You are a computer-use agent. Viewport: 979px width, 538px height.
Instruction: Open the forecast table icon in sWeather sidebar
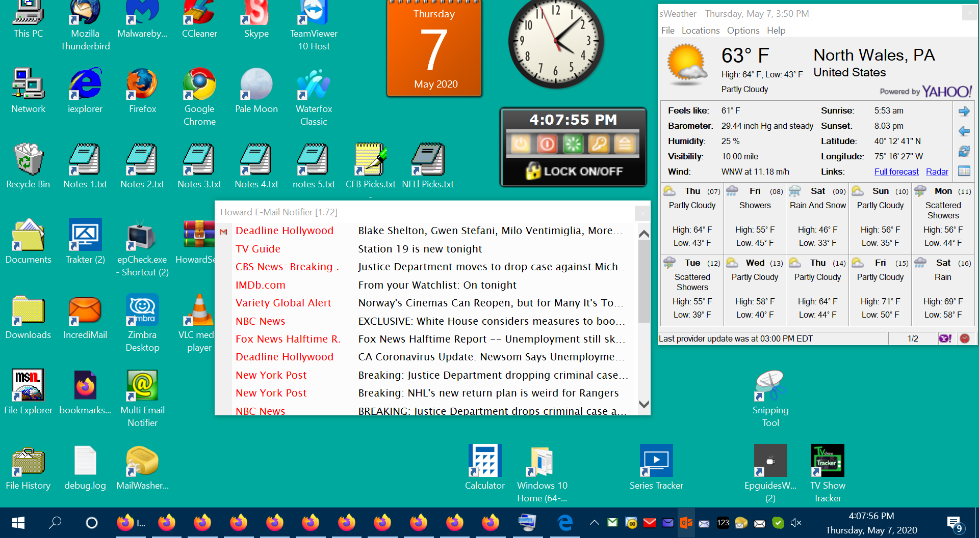point(964,171)
